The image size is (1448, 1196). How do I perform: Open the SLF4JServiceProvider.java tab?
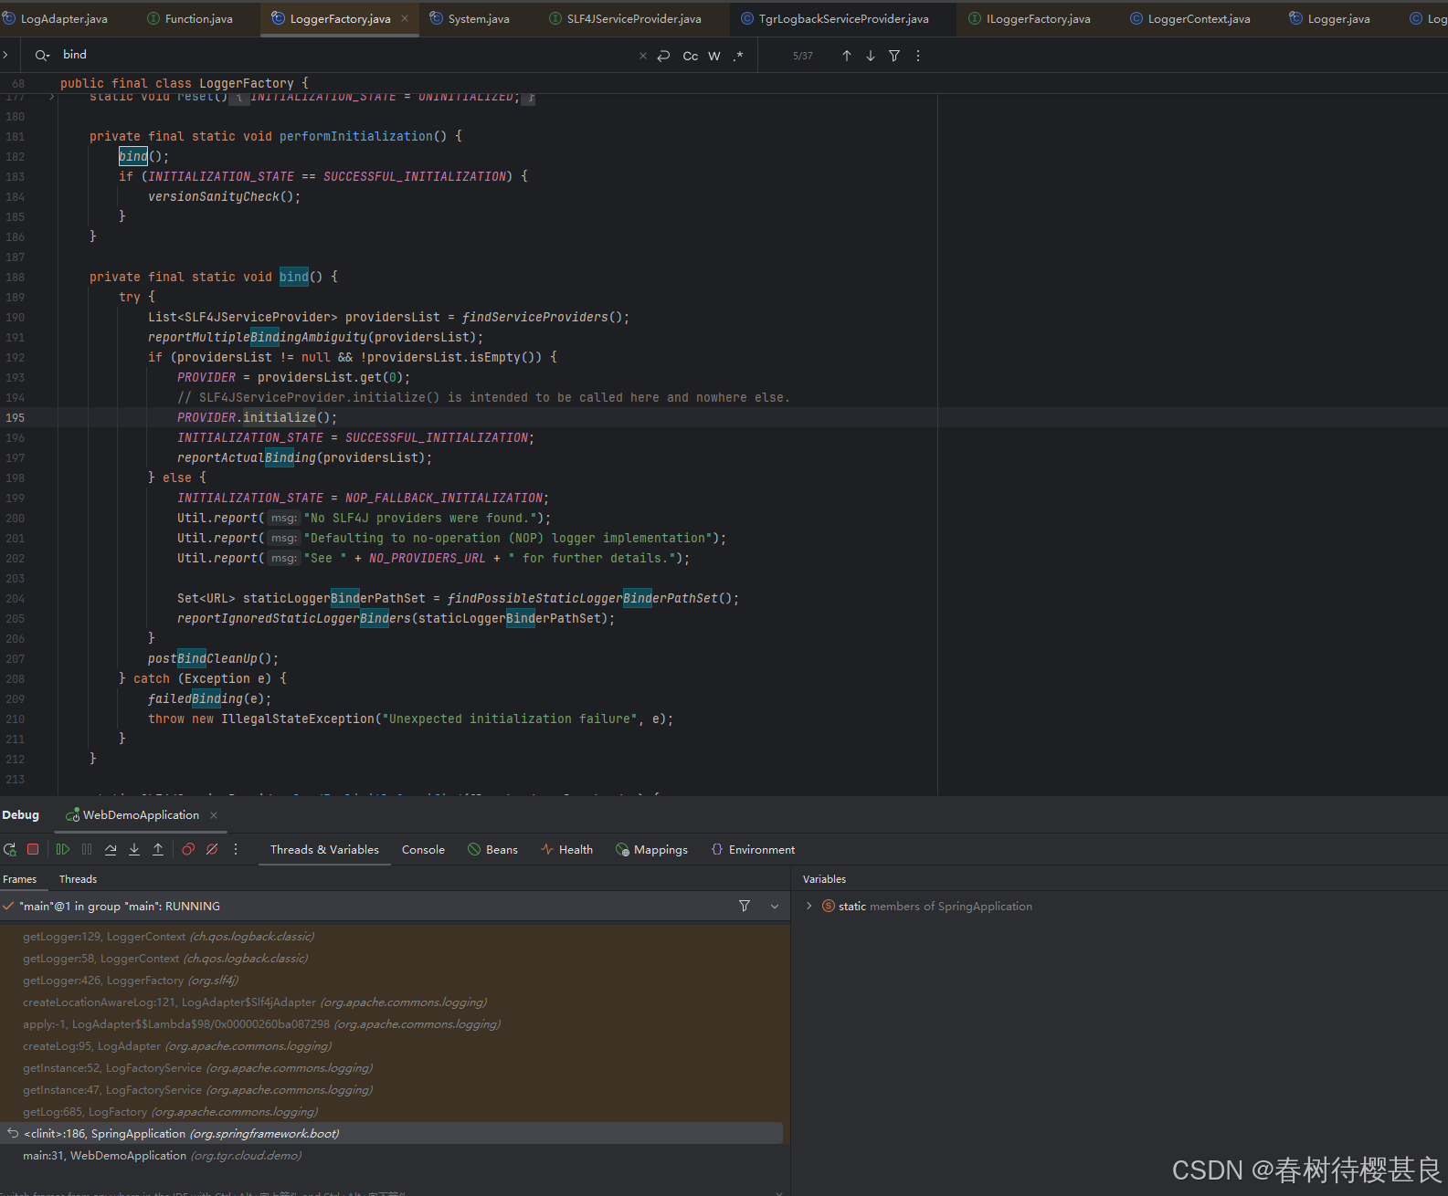[625, 18]
